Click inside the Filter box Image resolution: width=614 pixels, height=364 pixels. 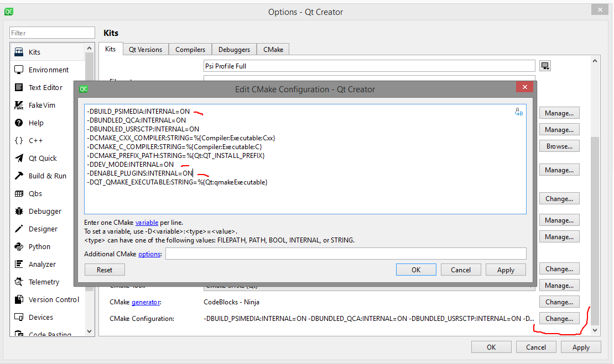[52, 33]
